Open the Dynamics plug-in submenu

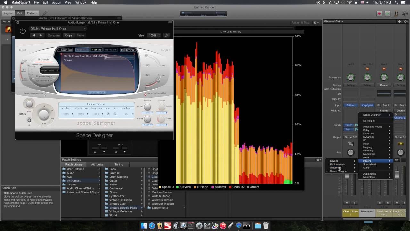point(375,137)
